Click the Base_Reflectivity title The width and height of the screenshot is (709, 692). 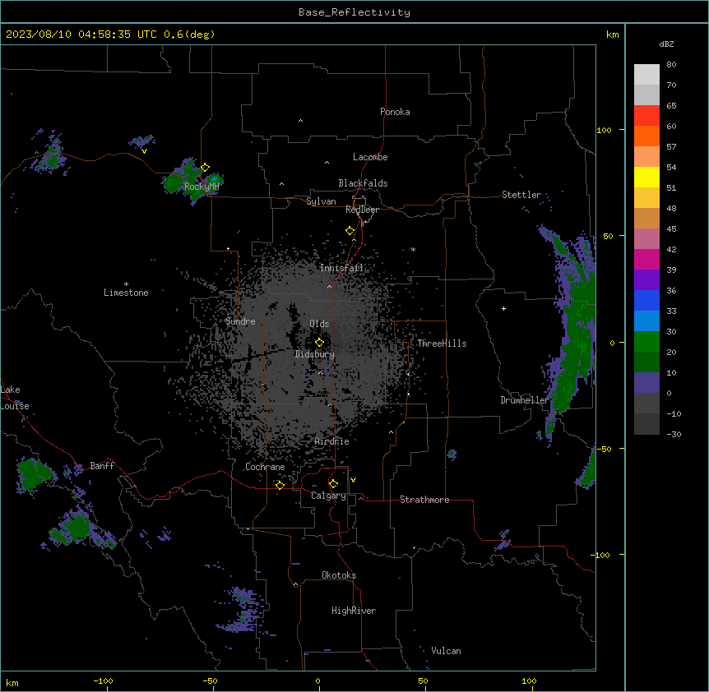[354, 12]
